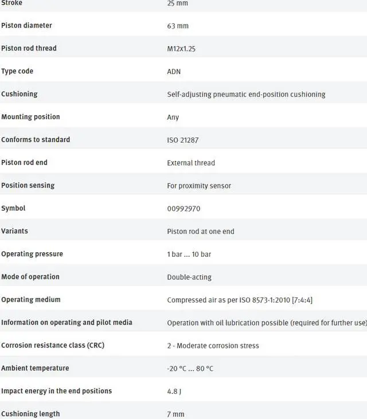Click the M12x1.25 thread value
Screen dimensions: 367x419
(x=181, y=49)
